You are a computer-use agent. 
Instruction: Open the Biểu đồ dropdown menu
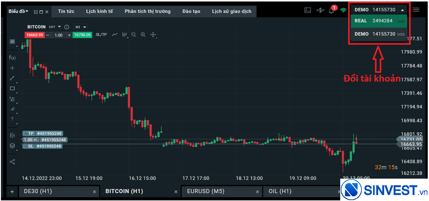pos(18,11)
